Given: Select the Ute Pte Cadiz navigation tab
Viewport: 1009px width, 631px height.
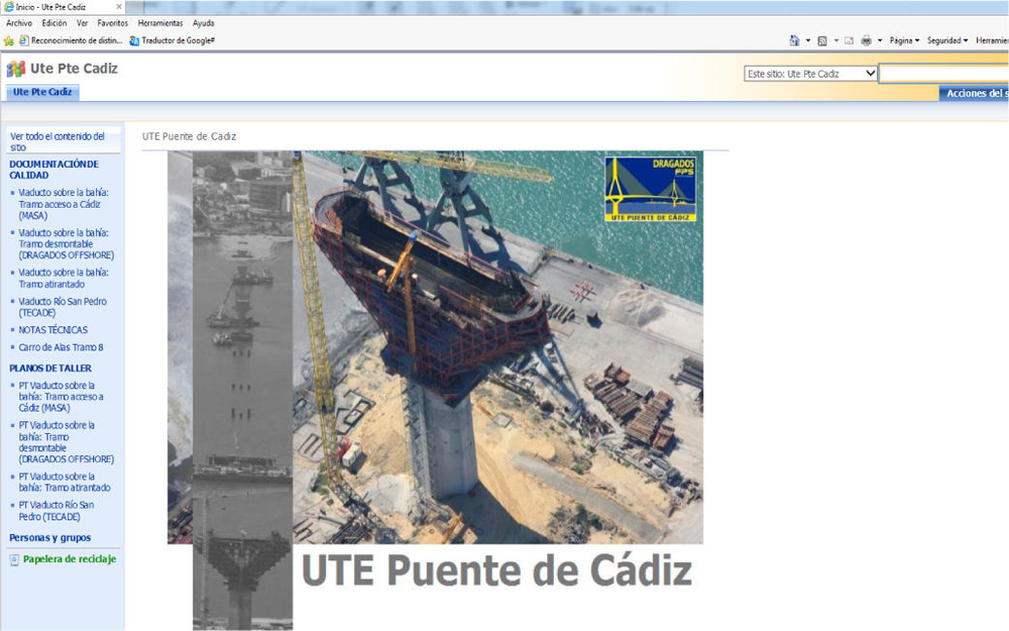Looking at the screenshot, I should tap(43, 92).
